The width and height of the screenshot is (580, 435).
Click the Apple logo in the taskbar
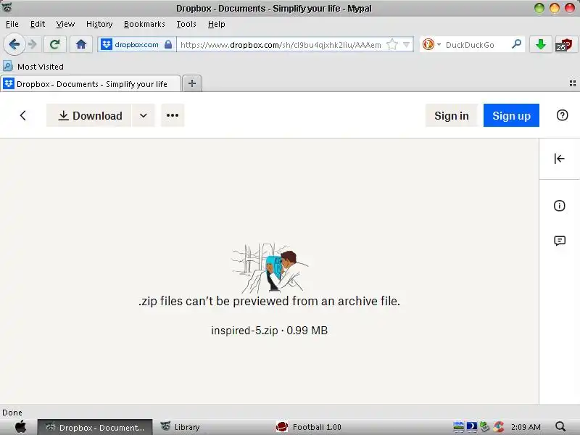click(x=20, y=427)
